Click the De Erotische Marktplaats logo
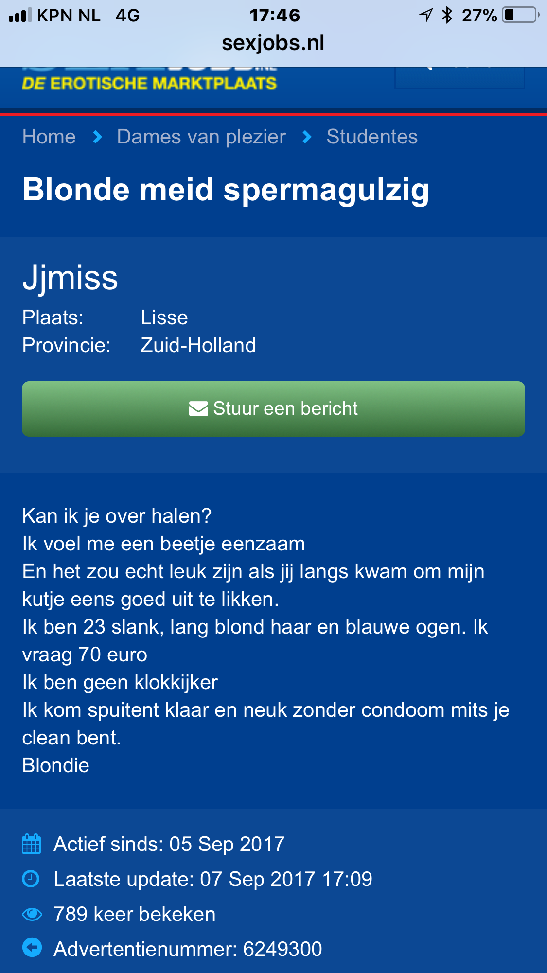 click(x=149, y=80)
